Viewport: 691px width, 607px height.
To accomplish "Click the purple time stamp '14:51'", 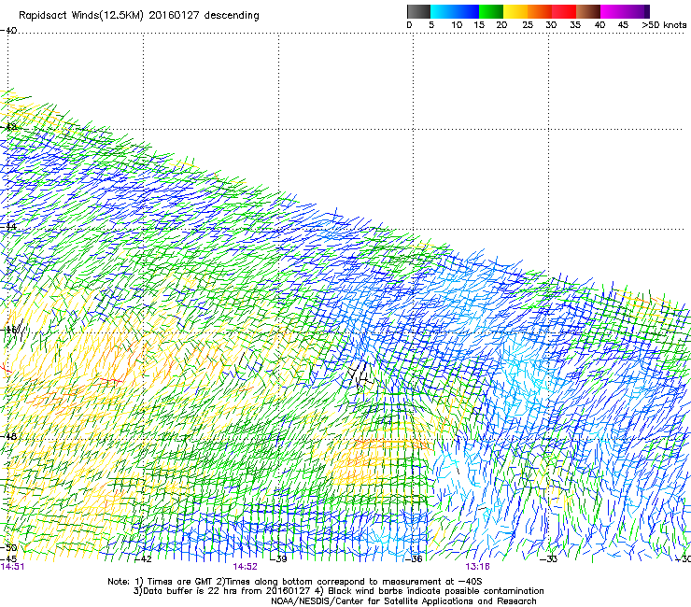I will click(x=12, y=567).
